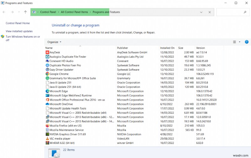Click the Programs and Features title bar icon

click(x=3, y=3)
